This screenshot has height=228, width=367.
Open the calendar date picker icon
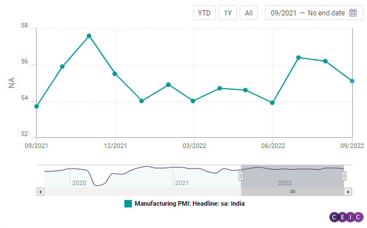click(353, 13)
